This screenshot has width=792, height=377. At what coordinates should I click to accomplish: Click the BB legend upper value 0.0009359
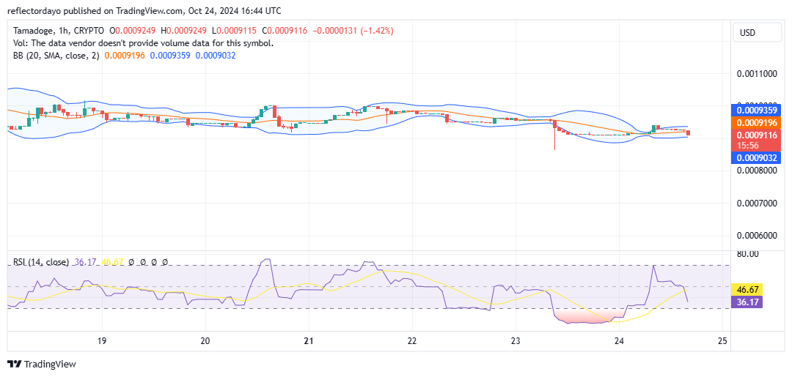[x=169, y=56]
